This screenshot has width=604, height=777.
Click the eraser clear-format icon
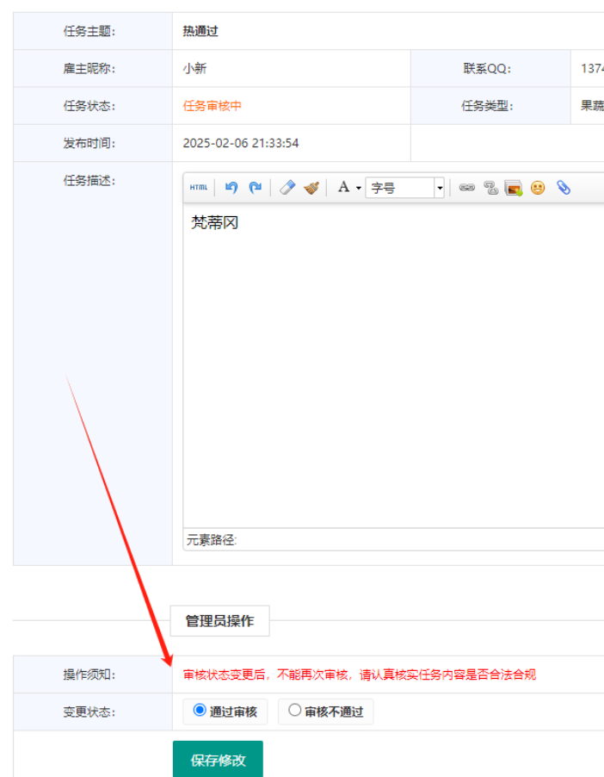pos(287,187)
